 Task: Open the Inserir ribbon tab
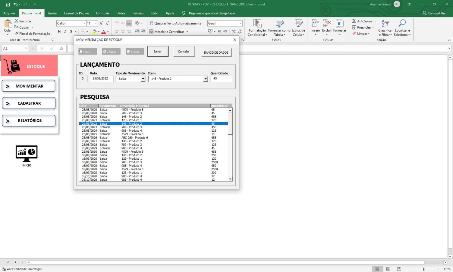coord(52,13)
